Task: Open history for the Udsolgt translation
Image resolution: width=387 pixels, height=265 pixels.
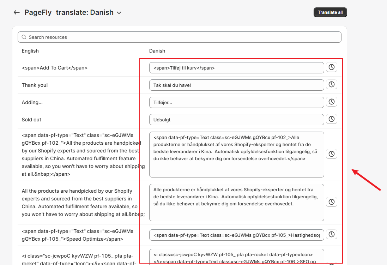Action: click(x=332, y=119)
